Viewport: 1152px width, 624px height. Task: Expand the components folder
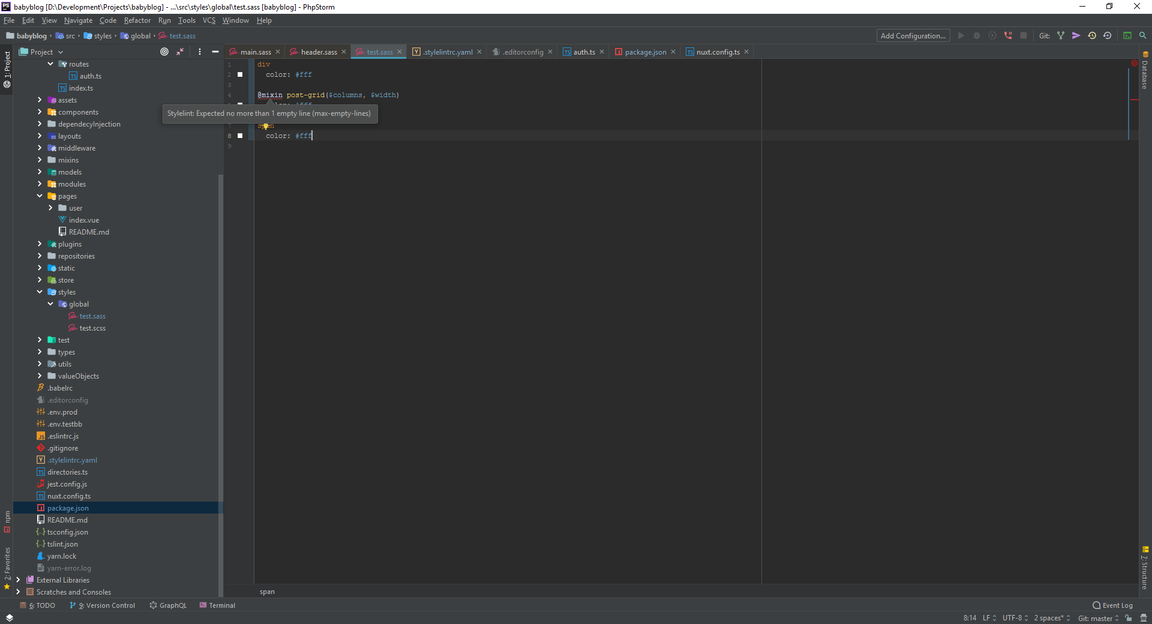[x=40, y=112]
